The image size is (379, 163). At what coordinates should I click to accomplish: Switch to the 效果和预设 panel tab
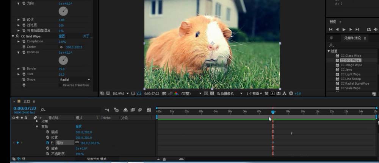pyautogui.click(x=352, y=38)
